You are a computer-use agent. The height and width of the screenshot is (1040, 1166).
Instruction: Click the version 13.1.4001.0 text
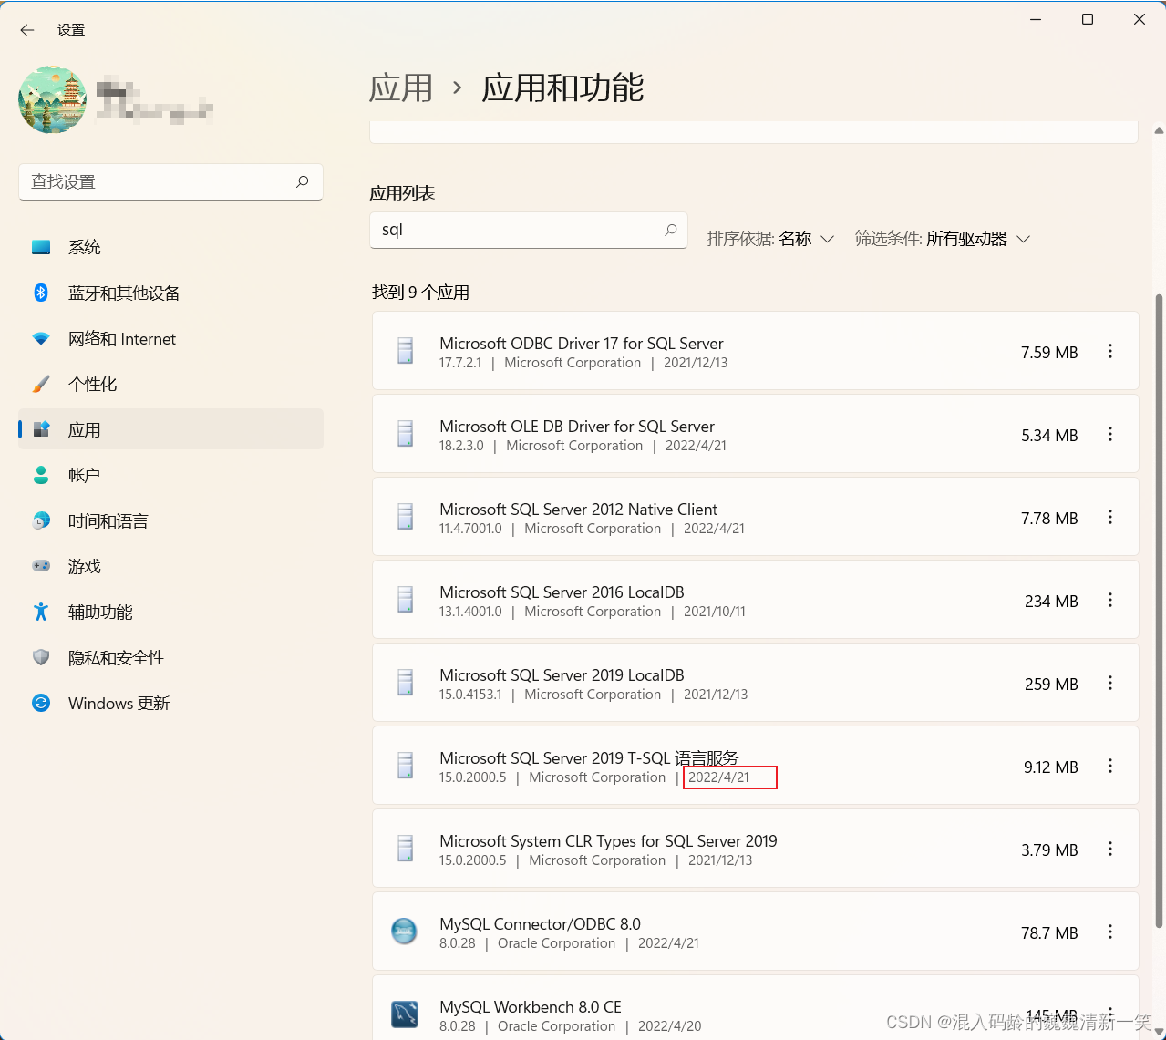tap(470, 612)
